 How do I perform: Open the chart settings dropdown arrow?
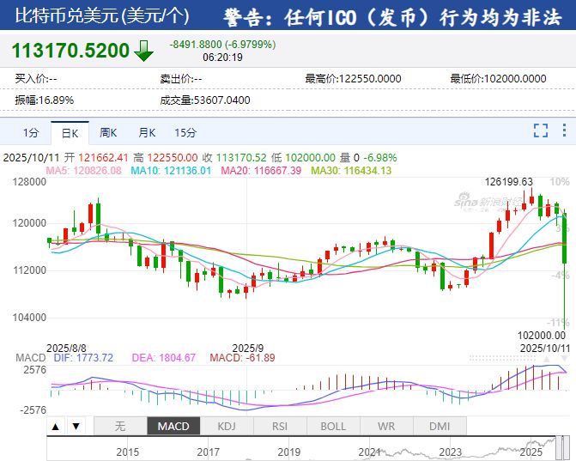click(562, 131)
